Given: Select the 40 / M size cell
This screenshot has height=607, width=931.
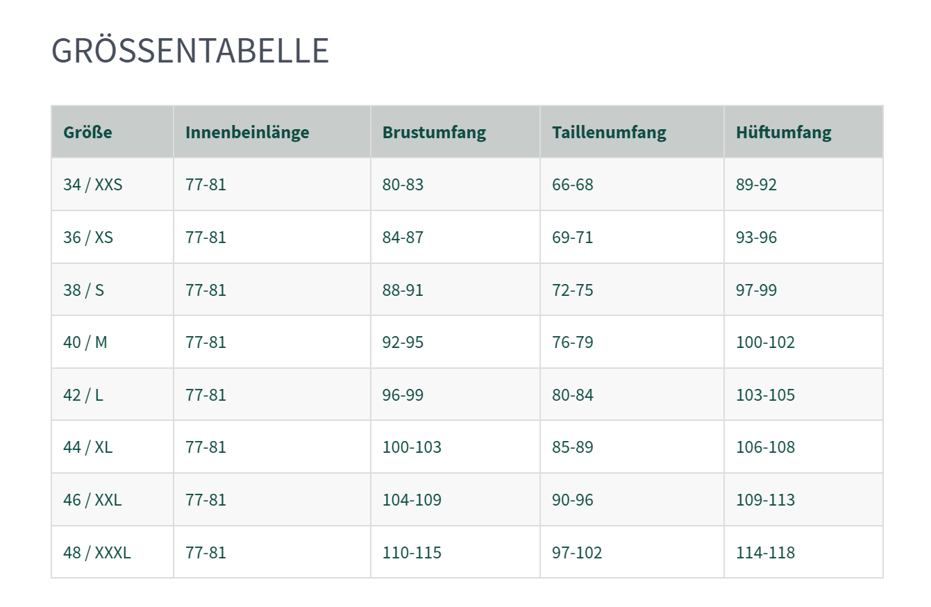Looking at the screenshot, I should [x=85, y=342].
